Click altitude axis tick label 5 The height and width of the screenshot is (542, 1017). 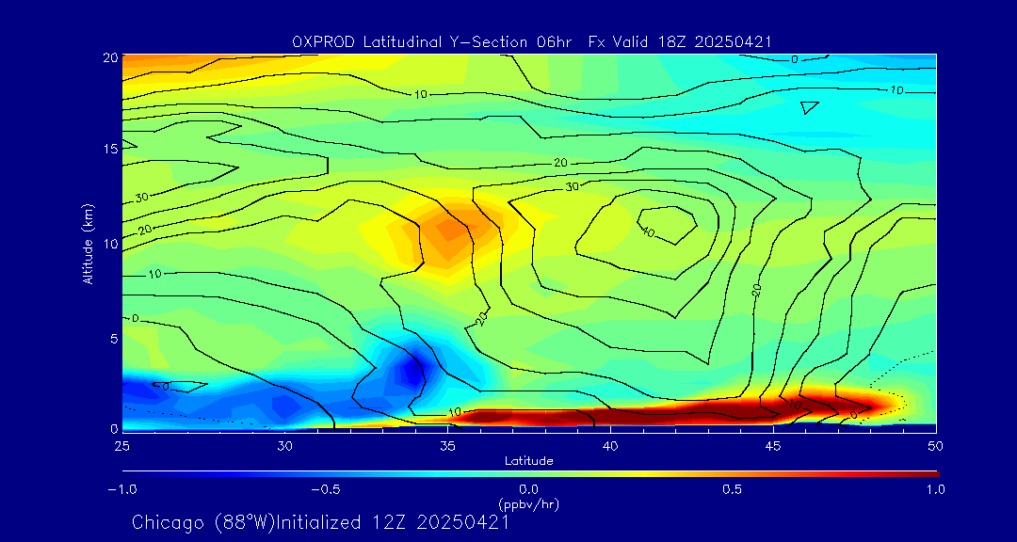pos(114,339)
